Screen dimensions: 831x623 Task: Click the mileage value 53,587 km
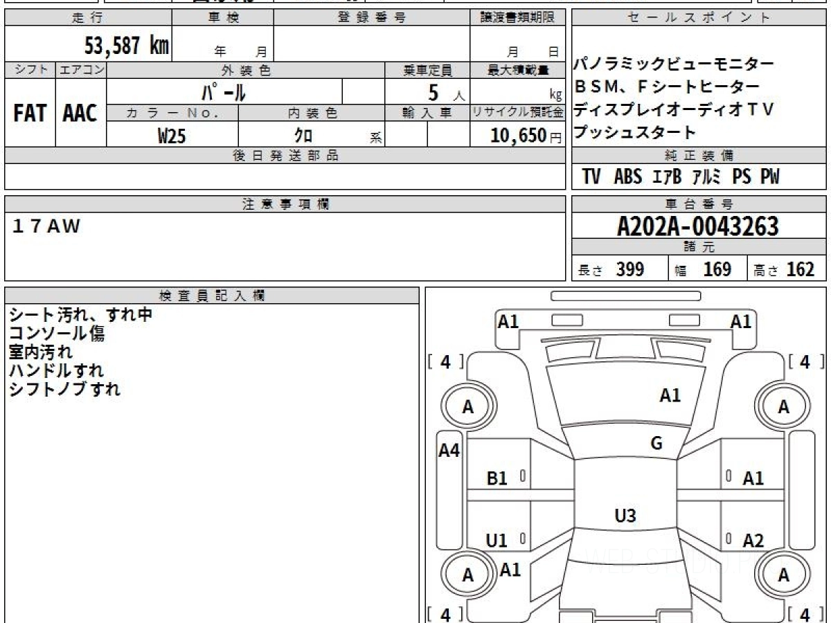coord(127,46)
